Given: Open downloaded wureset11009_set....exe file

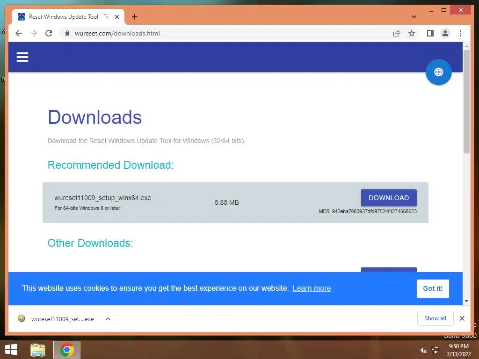Looking at the screenshot, I should [x=62, y=319].
